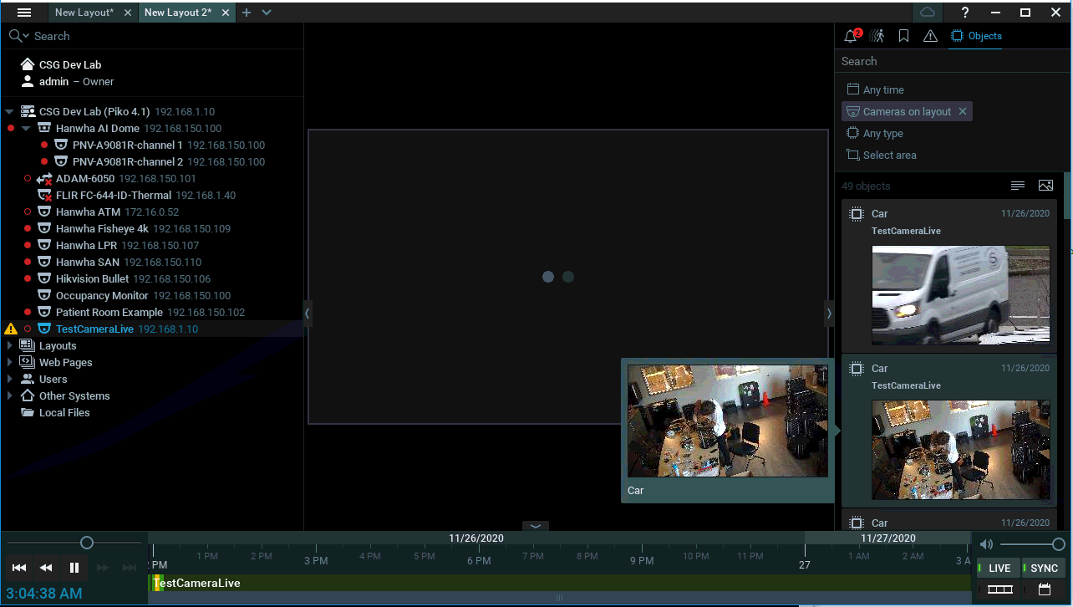The width and height of the screenshot is (1073, 607).
Task: Open the Events warning triangle tab
Action: 930,36
